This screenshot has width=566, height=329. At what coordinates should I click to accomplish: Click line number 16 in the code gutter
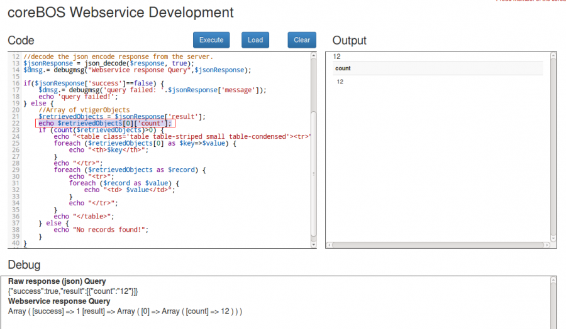tap(14, 83)
